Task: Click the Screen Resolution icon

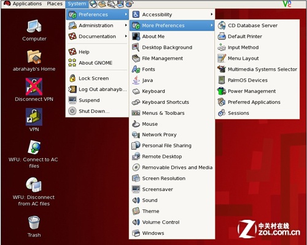Action: 136,178
